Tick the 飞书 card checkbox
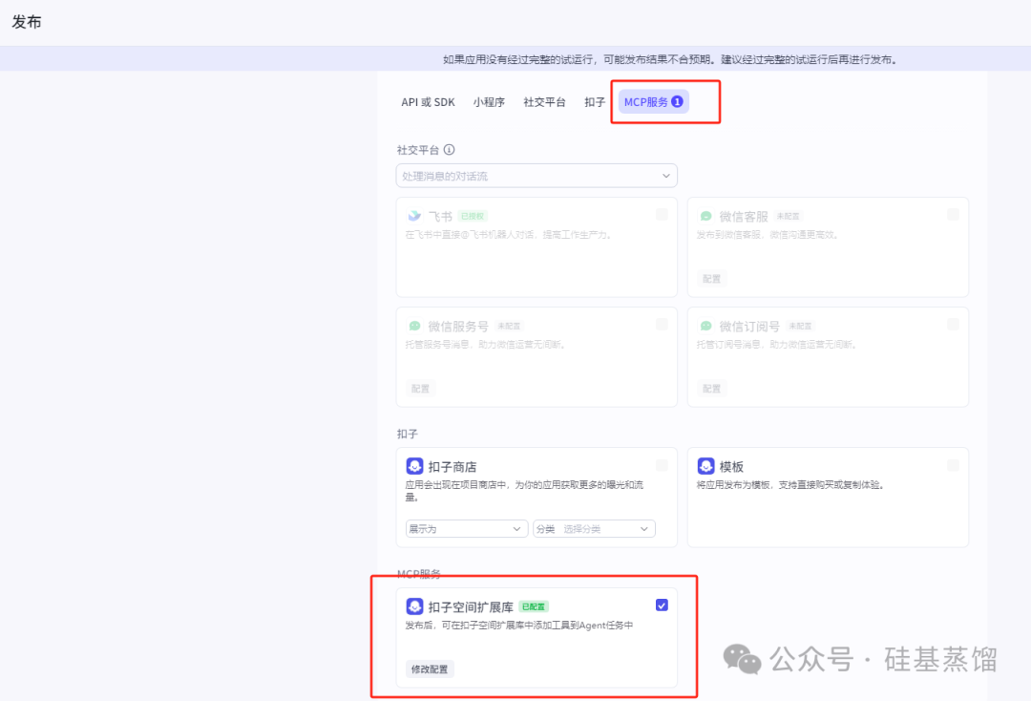1031x701 pixels. [x=662, y=214]
